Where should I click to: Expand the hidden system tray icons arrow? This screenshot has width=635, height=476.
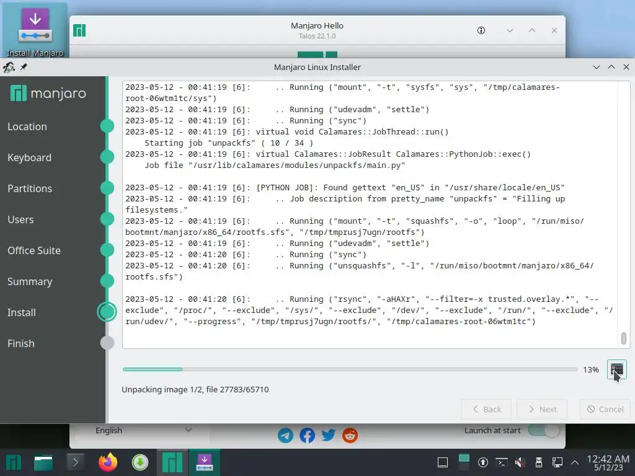pyautogui.click(x=575, y=462)
